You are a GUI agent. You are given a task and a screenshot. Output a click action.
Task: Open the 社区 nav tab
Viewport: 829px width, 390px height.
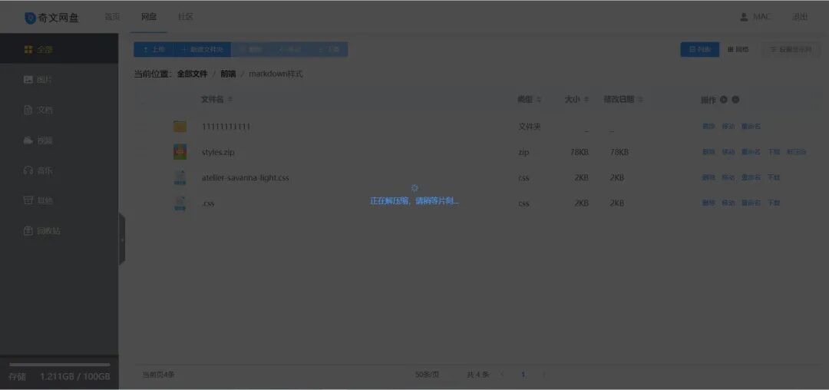tap(185, 17)
